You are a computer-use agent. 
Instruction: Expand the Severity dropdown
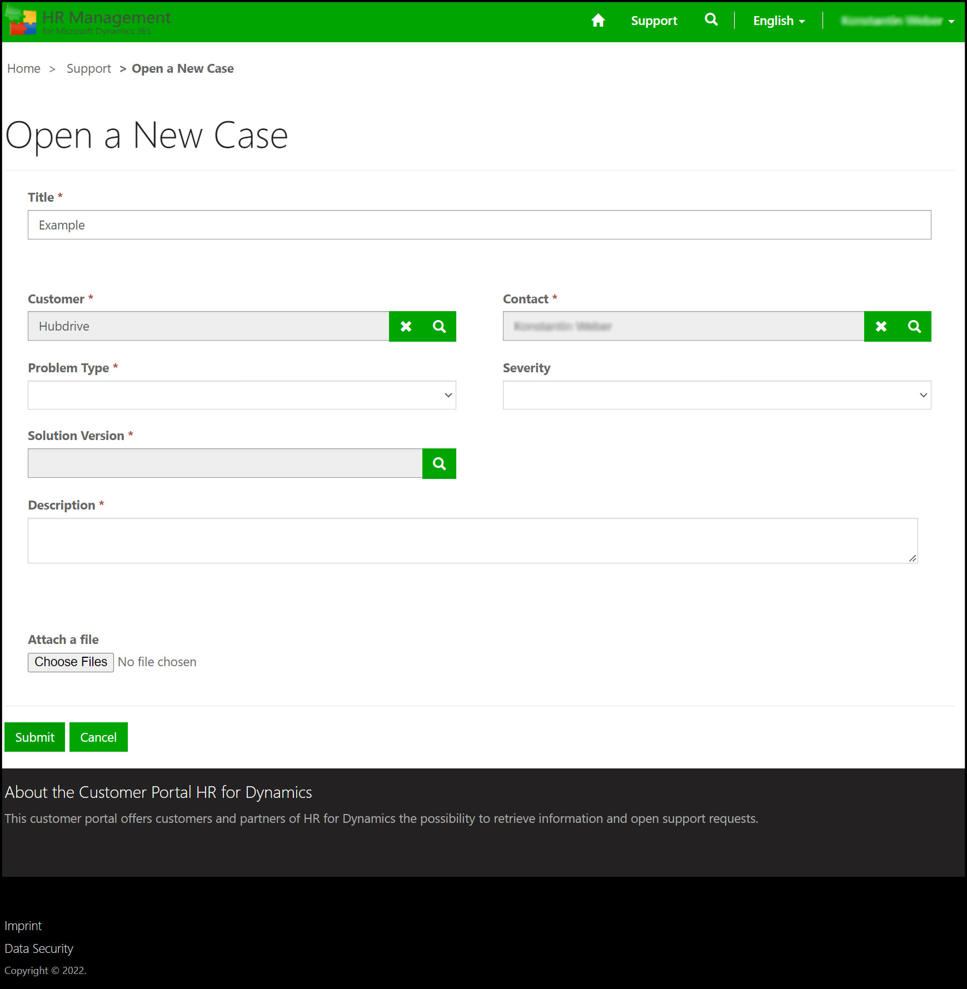click(x=716, y=395)
